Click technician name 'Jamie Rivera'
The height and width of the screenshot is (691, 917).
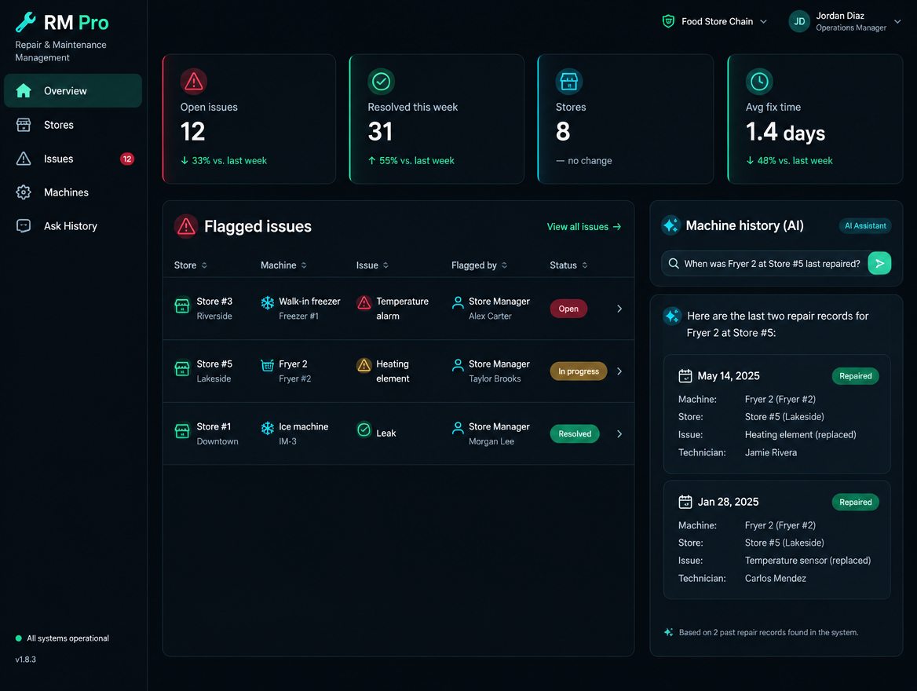771,452
